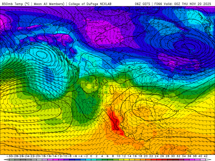
Task: Click the 1500 contour label over northern Mexico
Action: pyautogui.click(x=104, y=110)
